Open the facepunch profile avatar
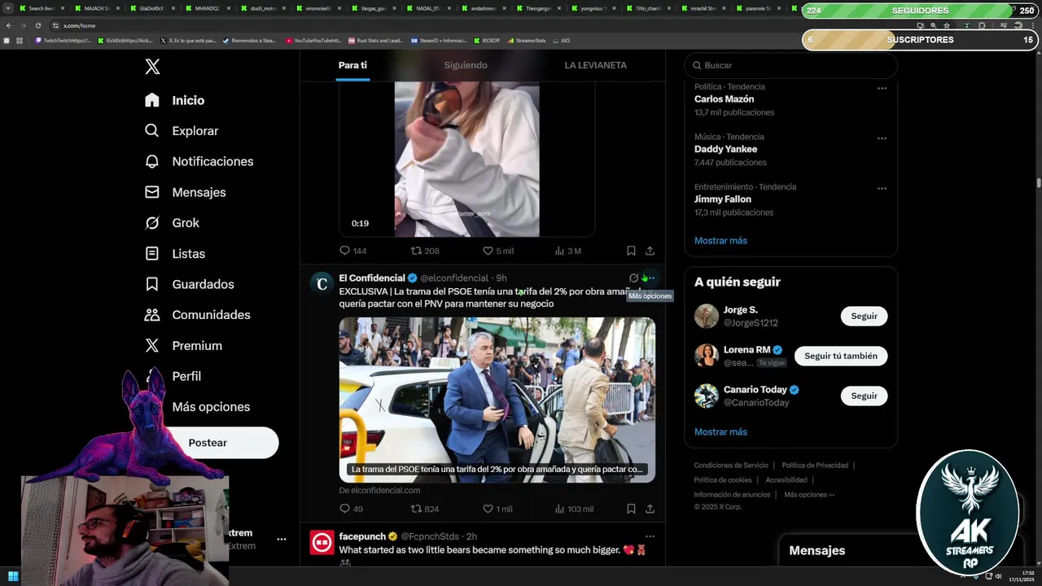1042x586 pixels. [x=322, y=542]
